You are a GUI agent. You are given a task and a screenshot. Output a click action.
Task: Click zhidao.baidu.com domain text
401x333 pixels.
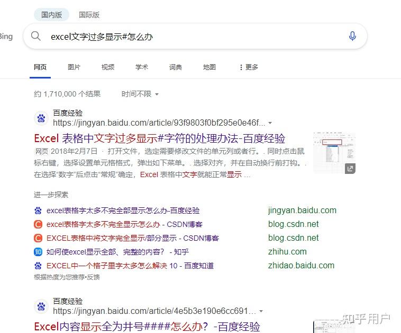pos(301,266)
